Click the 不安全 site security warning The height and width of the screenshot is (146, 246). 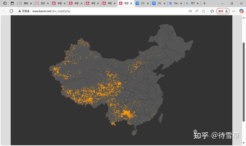24,11
